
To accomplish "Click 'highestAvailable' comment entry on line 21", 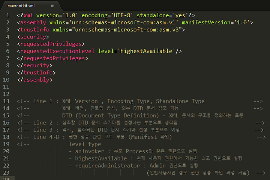I will click(101, 158).
